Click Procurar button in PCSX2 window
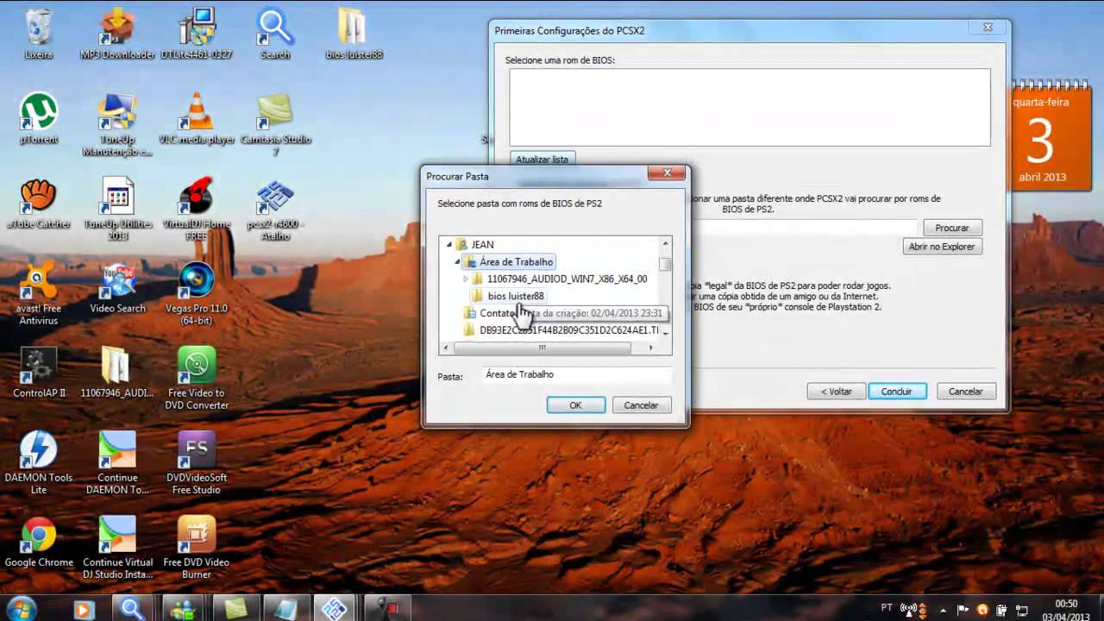 [952, 228]
